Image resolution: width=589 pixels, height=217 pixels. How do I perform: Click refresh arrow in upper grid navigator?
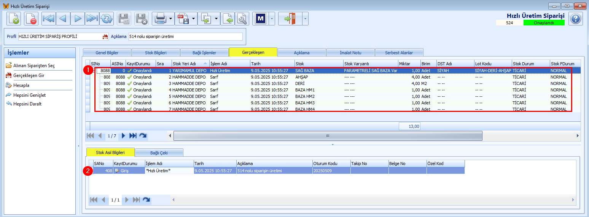pos(143,135)
